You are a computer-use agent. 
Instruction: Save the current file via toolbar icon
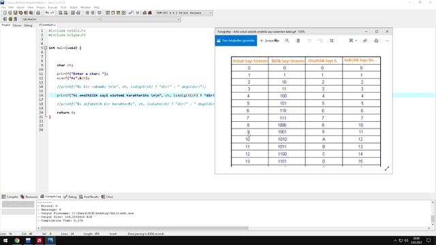(15, 13)
